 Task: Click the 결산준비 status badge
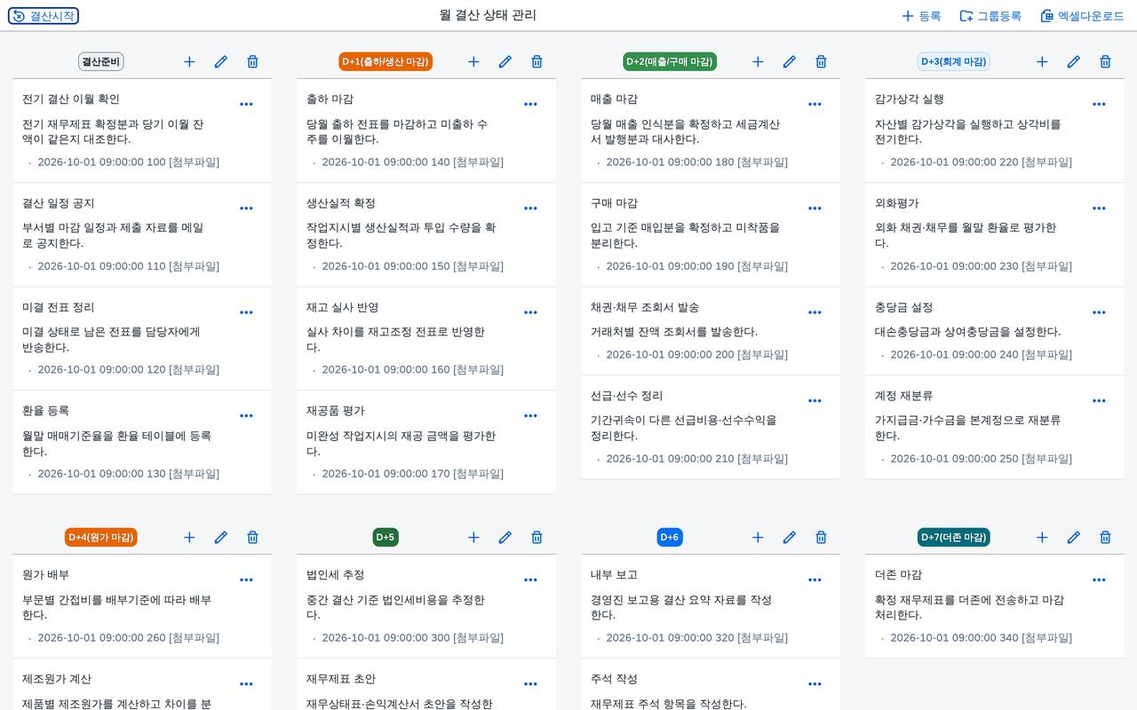tap(101, 61)
